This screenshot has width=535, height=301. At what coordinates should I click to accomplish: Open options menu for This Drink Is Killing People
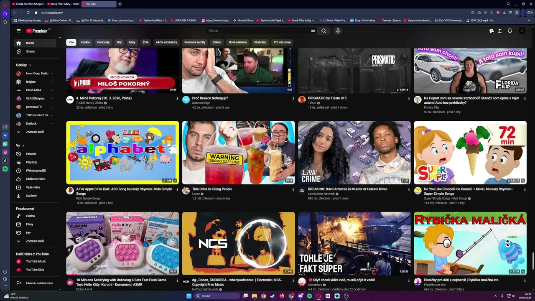pos(293,189)
